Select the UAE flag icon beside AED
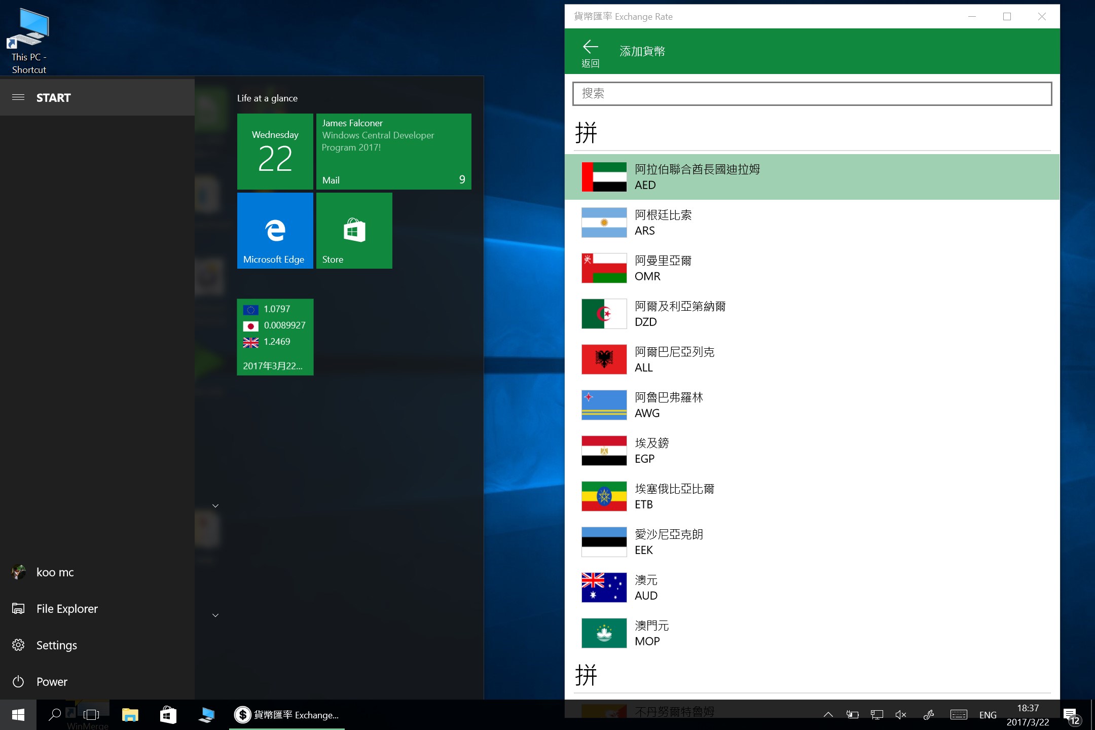The width and height of the screenshot is (1095, 730). pos(604,176)
